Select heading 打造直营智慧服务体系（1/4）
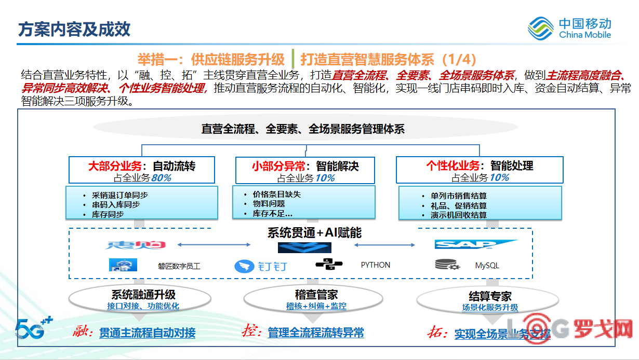This screenshot has height=360, width=639. tap(389, 59)
